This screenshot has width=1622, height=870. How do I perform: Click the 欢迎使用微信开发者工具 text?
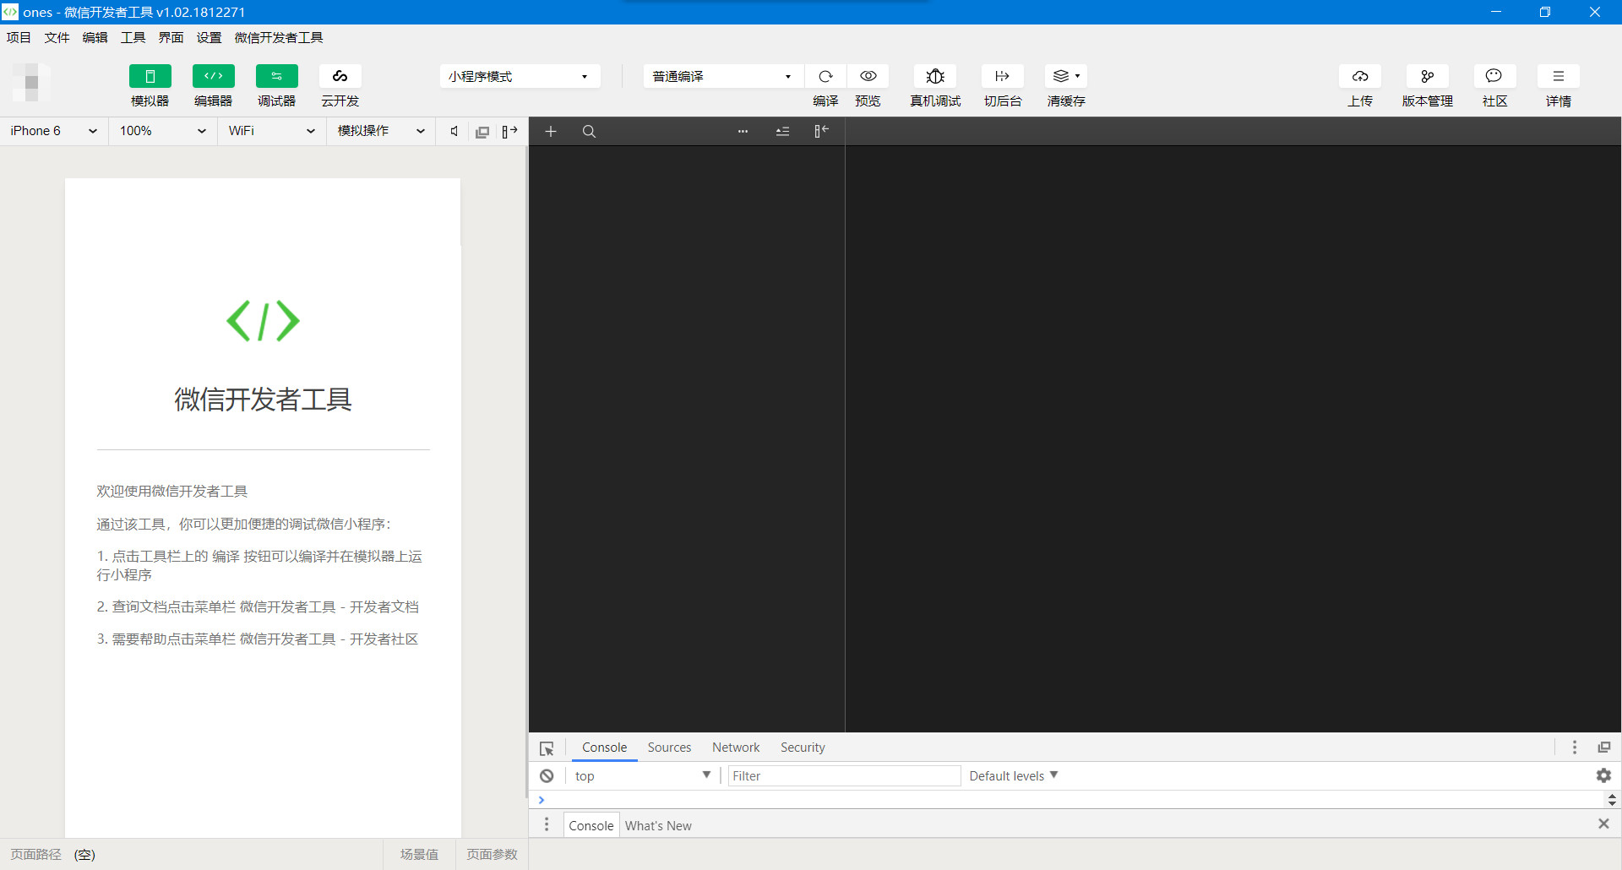point(171,491)
